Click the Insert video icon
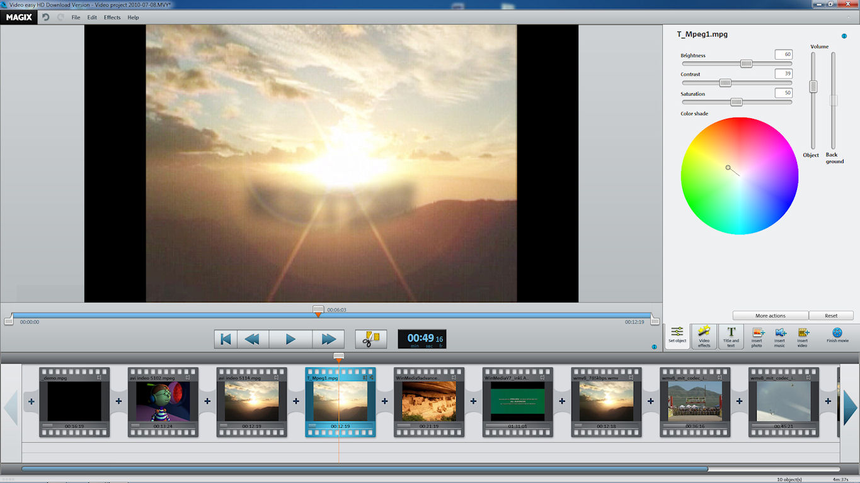This screenshot has height=483, width=860. (x=803, y=336)
